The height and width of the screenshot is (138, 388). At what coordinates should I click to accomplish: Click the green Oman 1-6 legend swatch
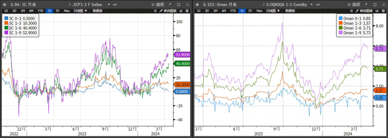pos(340,28)
